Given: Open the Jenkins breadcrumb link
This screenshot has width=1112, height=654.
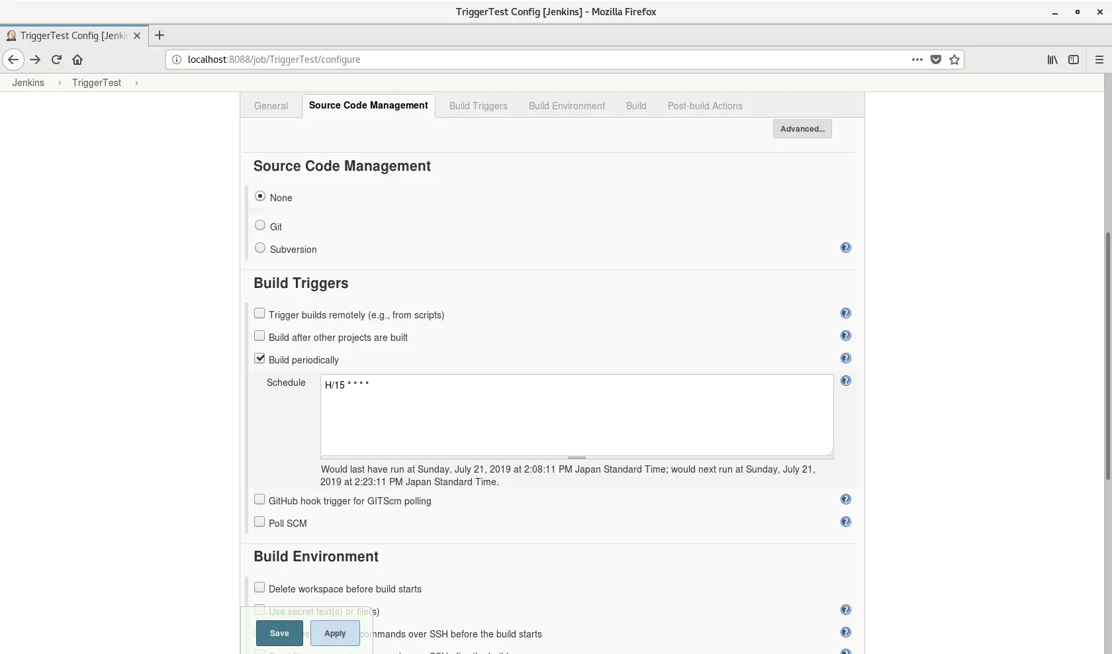Looking at the screenshot, I should click(x=28, y=83).
